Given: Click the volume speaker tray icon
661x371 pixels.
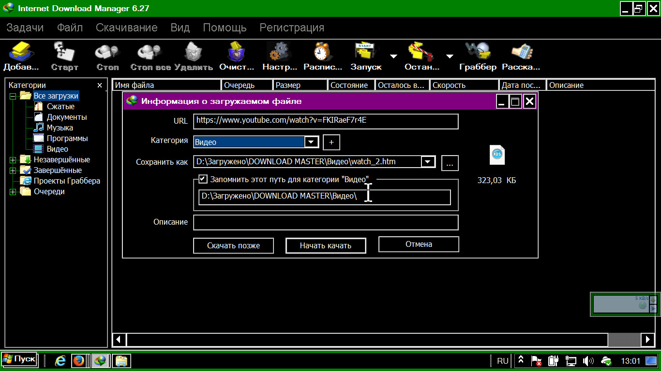Looking at the screenshot, I should pyautogui.click(x=588, y=361).
